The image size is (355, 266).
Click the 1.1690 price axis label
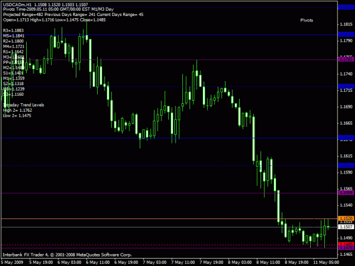346,107
